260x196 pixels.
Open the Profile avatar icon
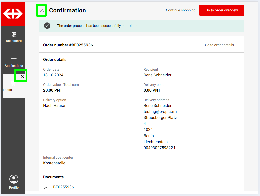(x=14, y=179)
